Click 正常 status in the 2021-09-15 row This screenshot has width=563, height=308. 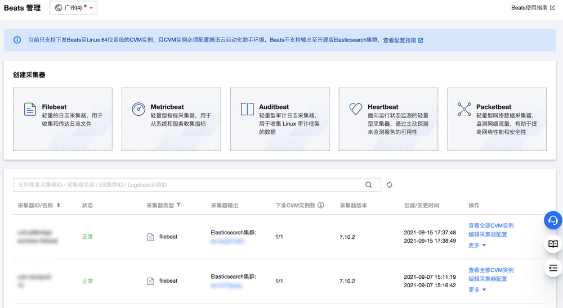click(88, 237)
